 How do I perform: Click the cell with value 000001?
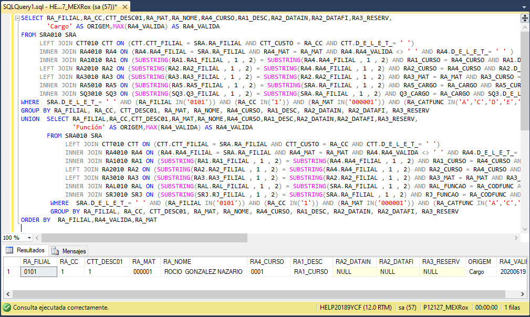point(145,272)
